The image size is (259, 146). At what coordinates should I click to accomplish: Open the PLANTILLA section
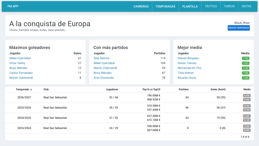point(190,6)
